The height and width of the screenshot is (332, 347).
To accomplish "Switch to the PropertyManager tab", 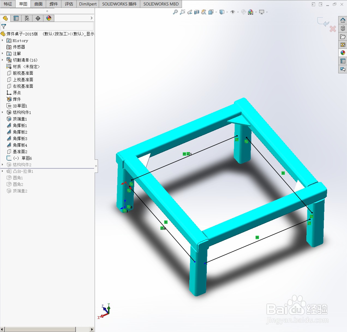I will pos(16,18).
